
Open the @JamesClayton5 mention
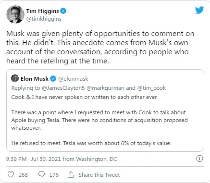(x=63, y=88)
